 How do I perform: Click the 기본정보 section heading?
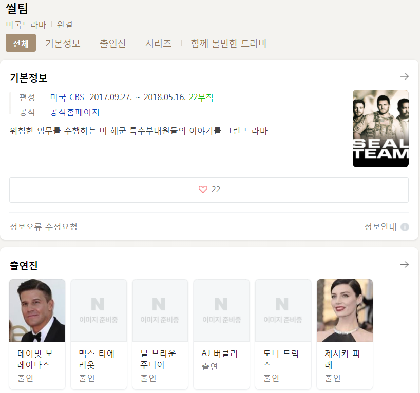(28, 77)
